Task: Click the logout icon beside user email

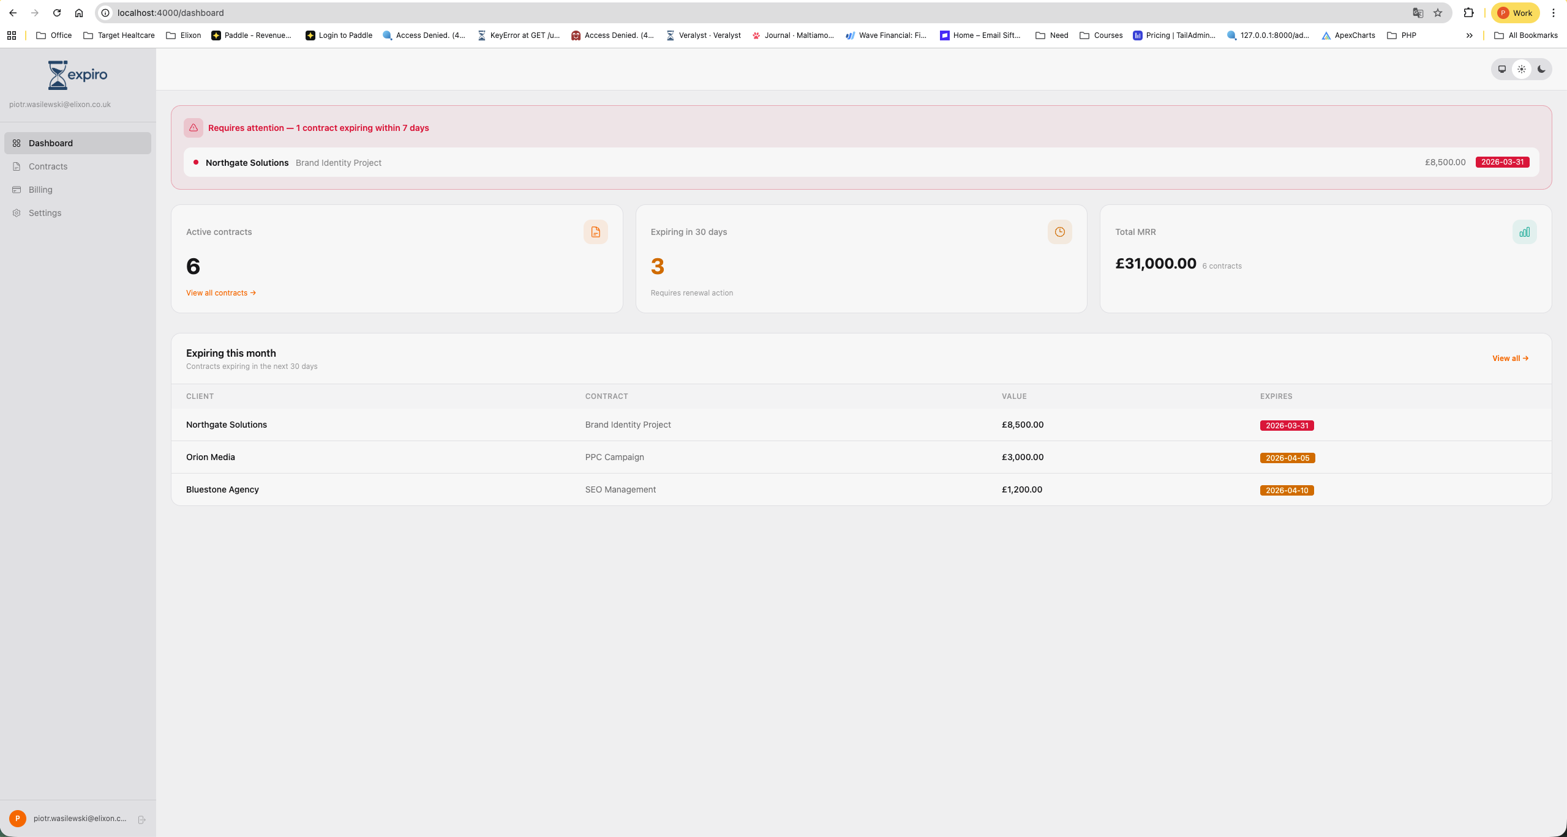Action: point(141,819)
